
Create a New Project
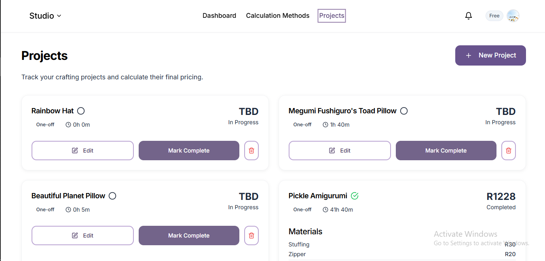[490, 55]
